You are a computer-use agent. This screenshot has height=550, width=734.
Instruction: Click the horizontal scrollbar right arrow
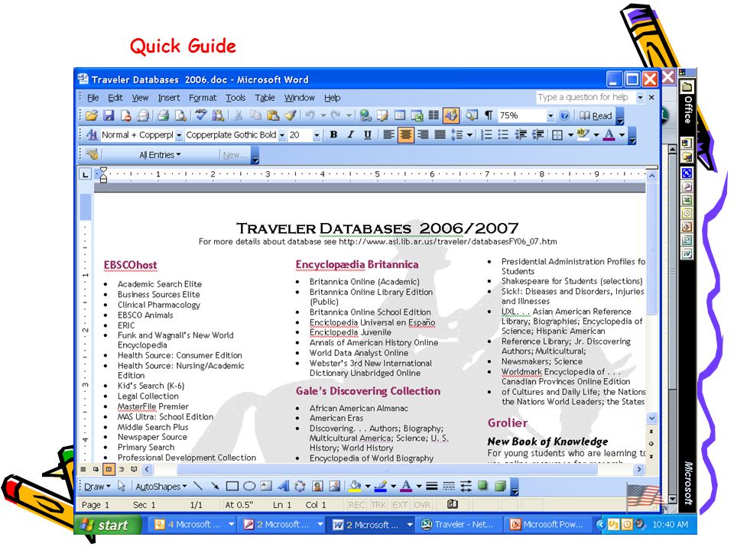point(639,469)
